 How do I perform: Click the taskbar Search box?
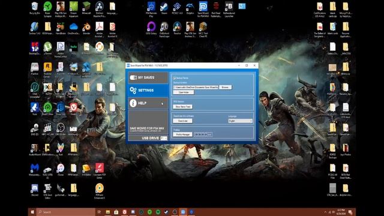click(x=65, y=212)
